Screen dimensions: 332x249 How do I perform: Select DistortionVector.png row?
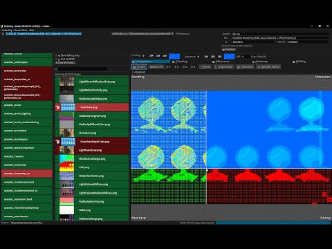pyautogui.click(x=92, y=176)
